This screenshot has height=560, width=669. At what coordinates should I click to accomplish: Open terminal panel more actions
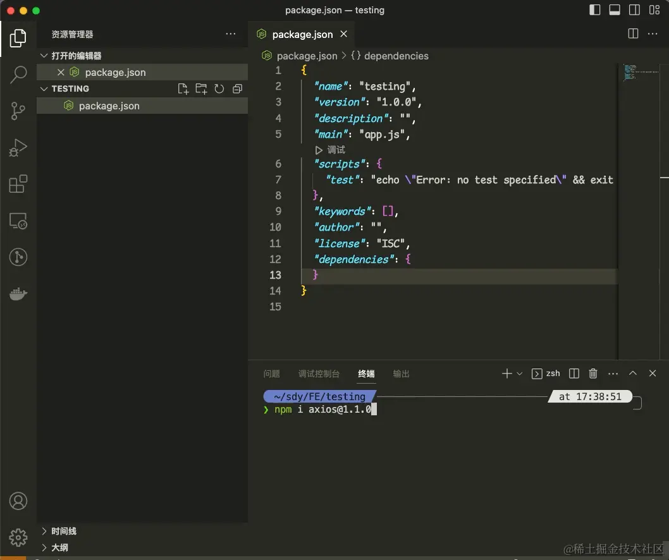click(613, 374)
